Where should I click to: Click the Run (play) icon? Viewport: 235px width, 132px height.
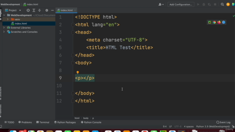[x=198, y=4]
